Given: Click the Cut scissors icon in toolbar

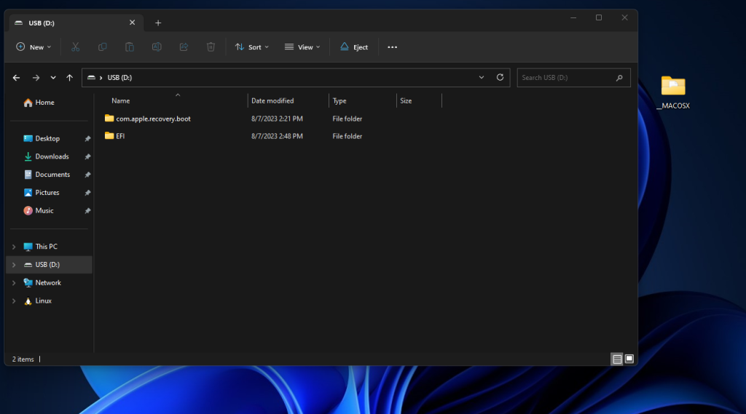Looking at the screenshot, I should pos(75,47).
